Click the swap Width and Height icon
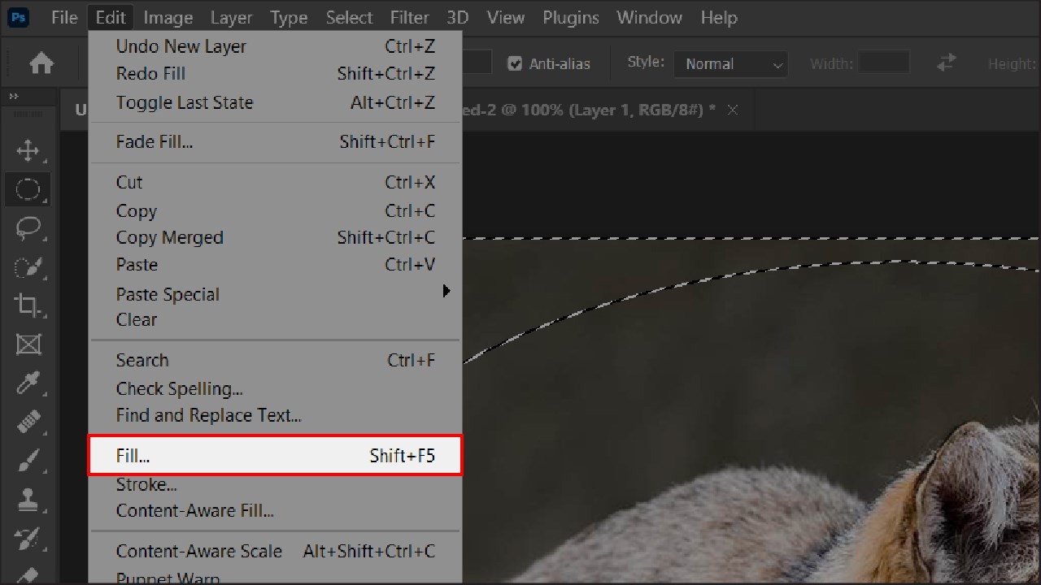This screenshot has width=1041, height=585. 946,63
